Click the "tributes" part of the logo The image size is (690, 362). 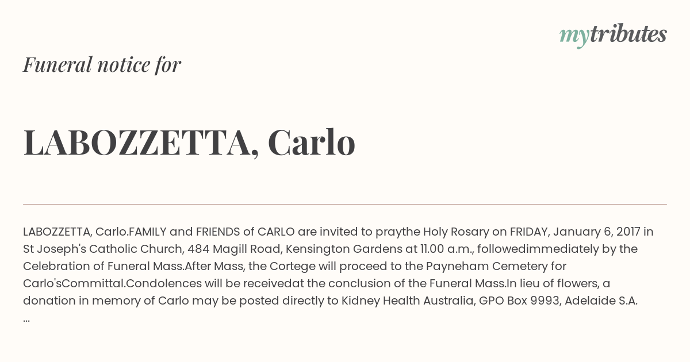pos(628,34)
